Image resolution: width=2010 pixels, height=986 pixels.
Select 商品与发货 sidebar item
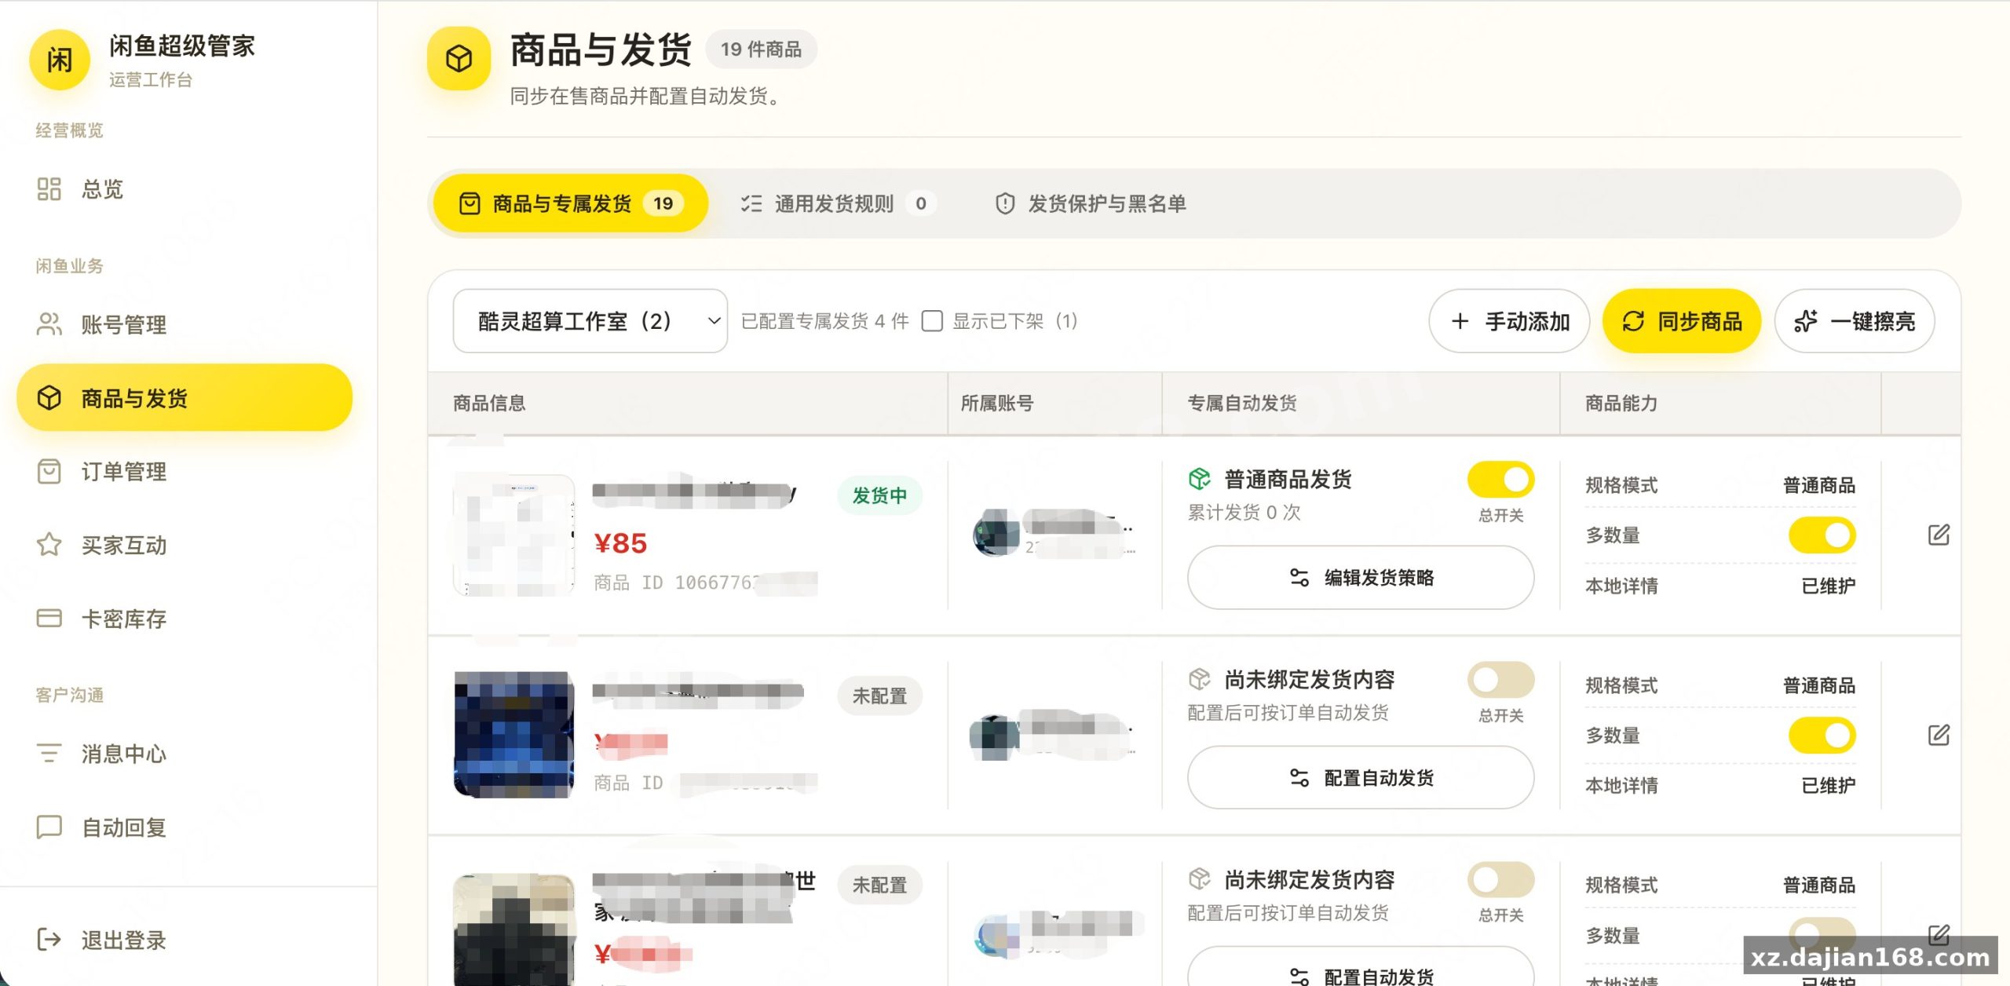pos(185,397)
